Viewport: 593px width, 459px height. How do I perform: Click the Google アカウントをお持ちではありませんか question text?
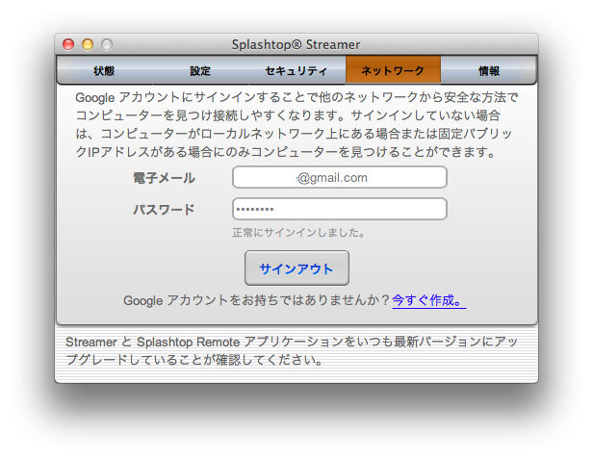tap(257, 300)
